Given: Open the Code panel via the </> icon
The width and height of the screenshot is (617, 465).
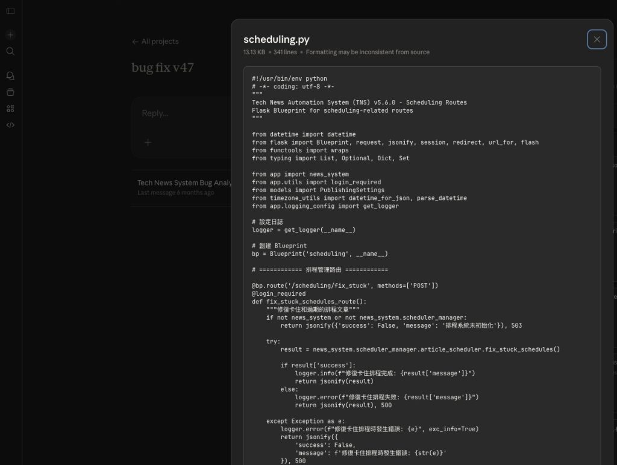Looking at the screenshot, I should click(10, 125).
